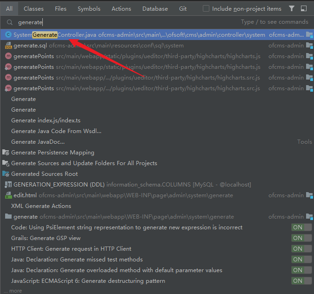
Task: Toggle Grails: Generate GSP view switch
Action: tap(301, 238)
